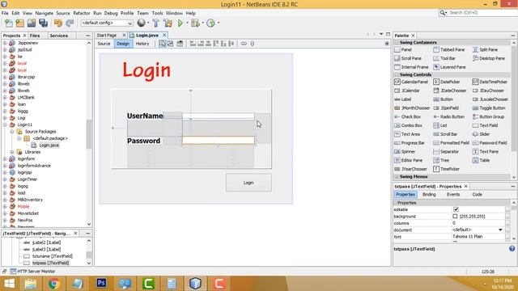Select the Text Field palette item
518x291 pixels.
pos(486,125)
